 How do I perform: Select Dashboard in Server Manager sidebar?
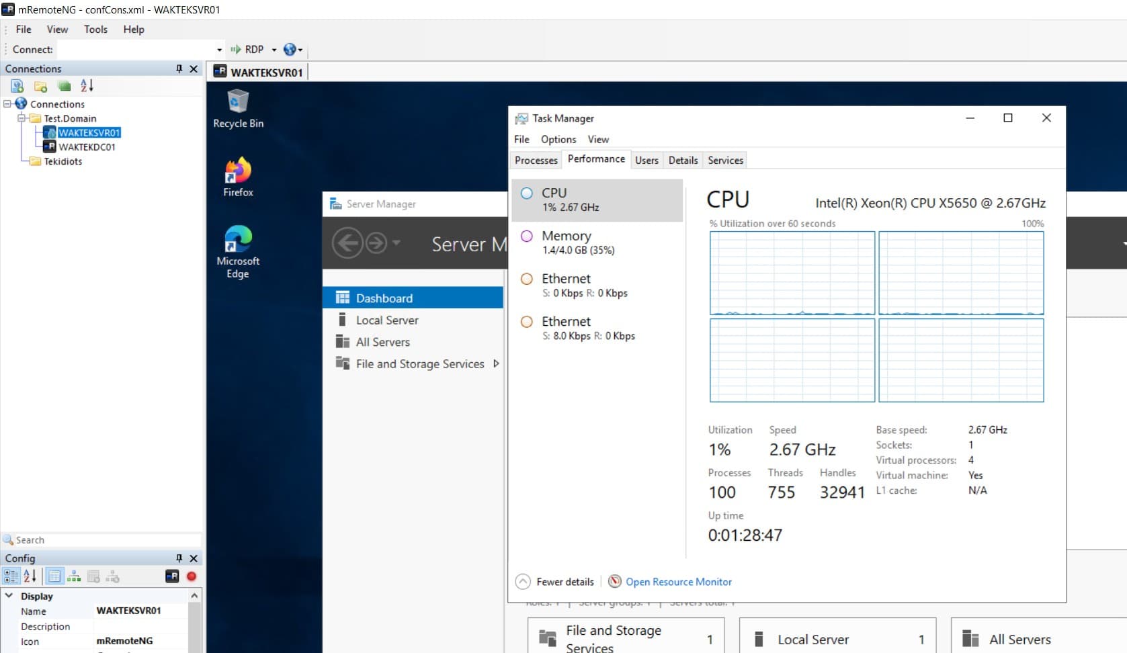[x=413, y=298]
